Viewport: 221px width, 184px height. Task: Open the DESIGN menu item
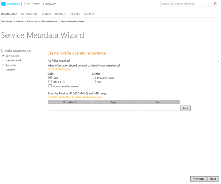point(46,14)
